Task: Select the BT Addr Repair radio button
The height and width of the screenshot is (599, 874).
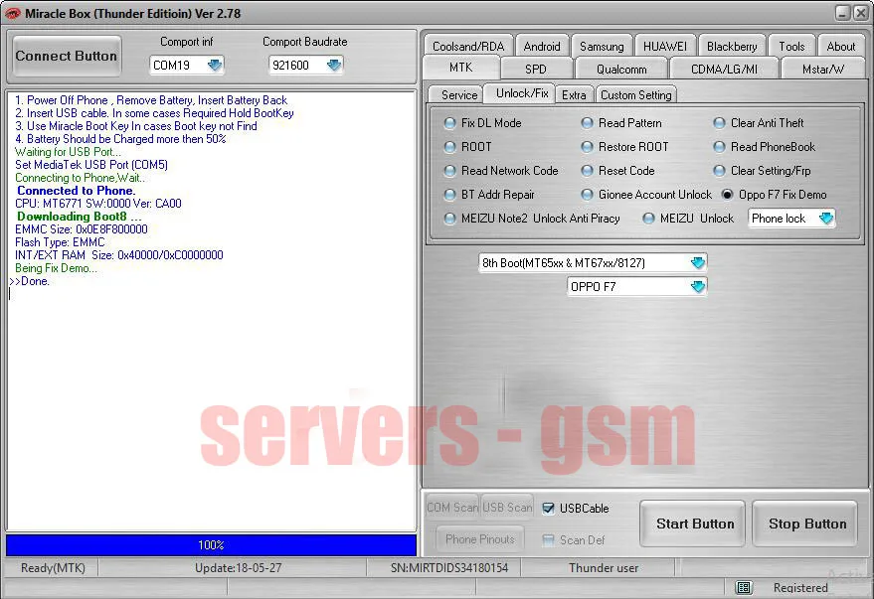Action: coord(449,195)
